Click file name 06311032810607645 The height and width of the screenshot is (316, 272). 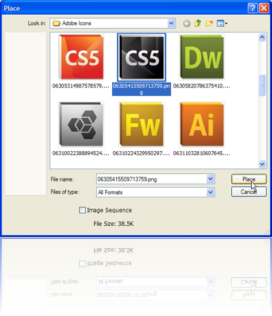[x=202, y=153]
